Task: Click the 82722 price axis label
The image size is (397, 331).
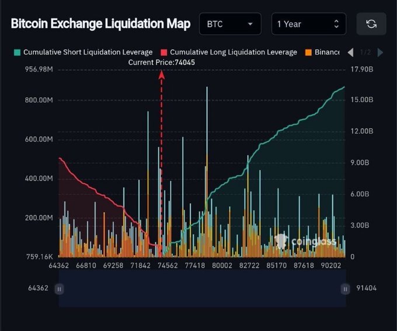Action: 249,266
